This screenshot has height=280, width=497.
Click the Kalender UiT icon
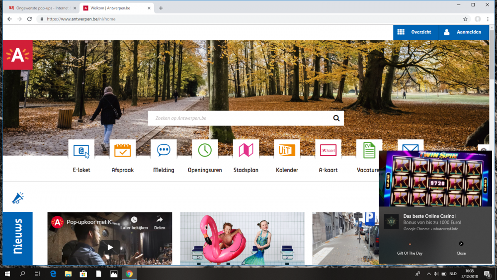(x=287, y=150)
